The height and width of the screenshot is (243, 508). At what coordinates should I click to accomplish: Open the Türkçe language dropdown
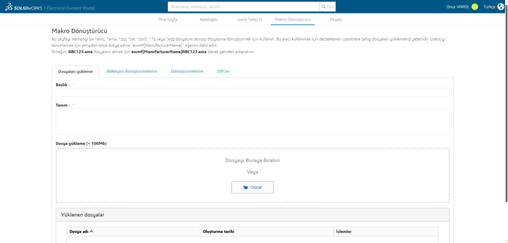pyautogui.click(x=489, y=7)
